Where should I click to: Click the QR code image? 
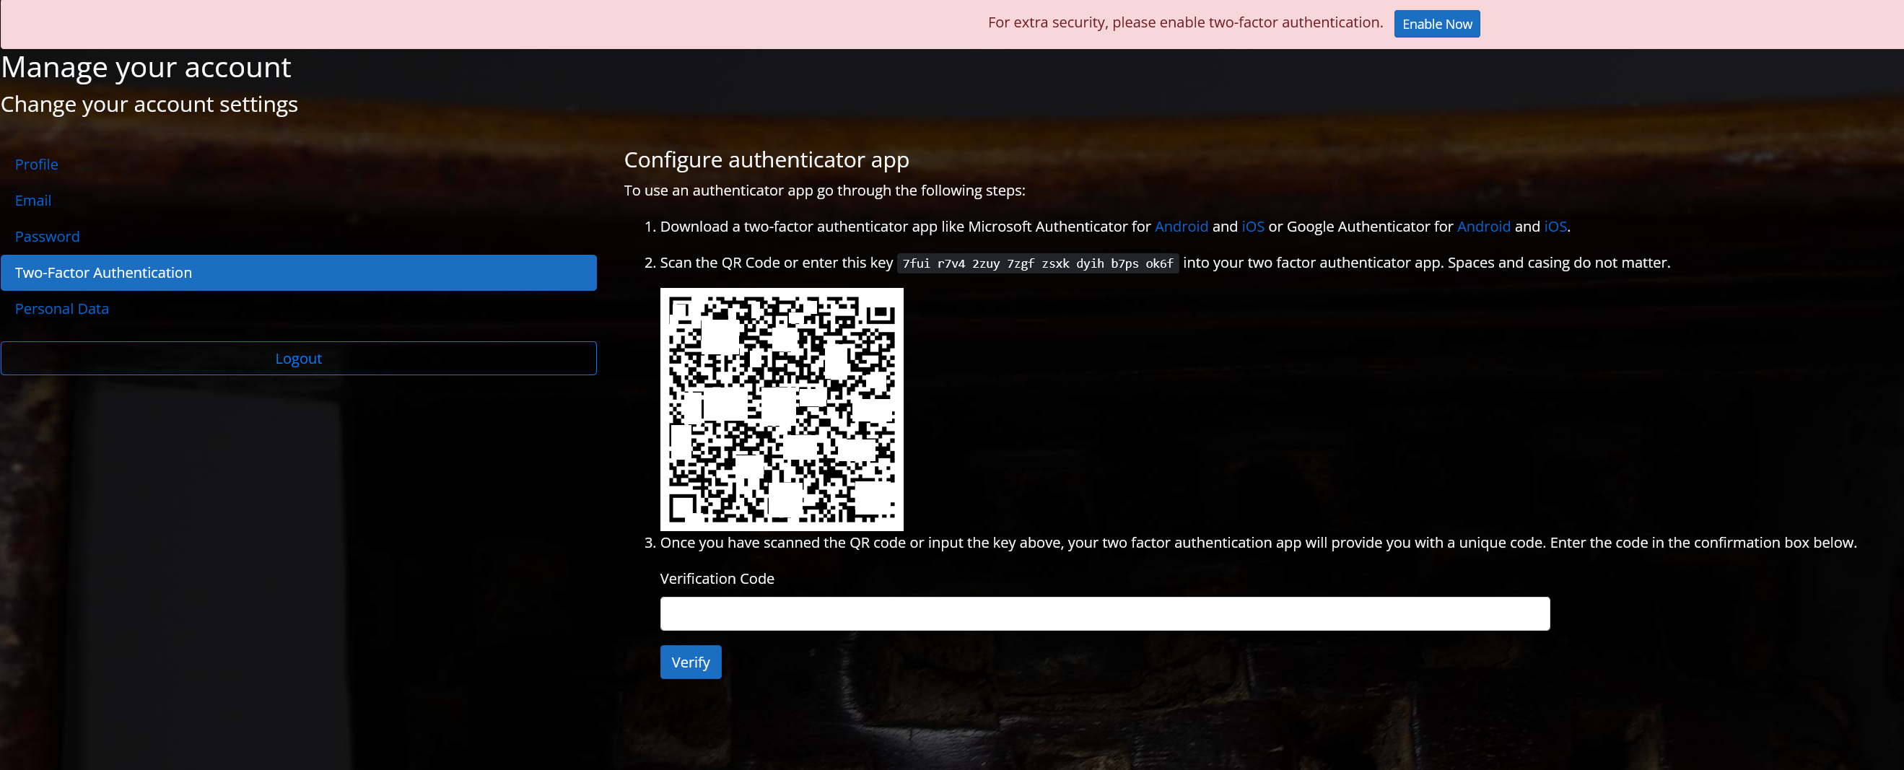[781, 408]
